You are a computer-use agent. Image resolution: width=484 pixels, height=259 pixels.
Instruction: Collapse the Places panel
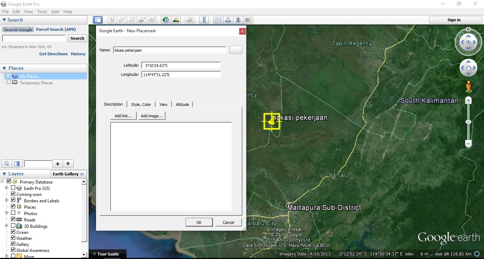point(4,68)
